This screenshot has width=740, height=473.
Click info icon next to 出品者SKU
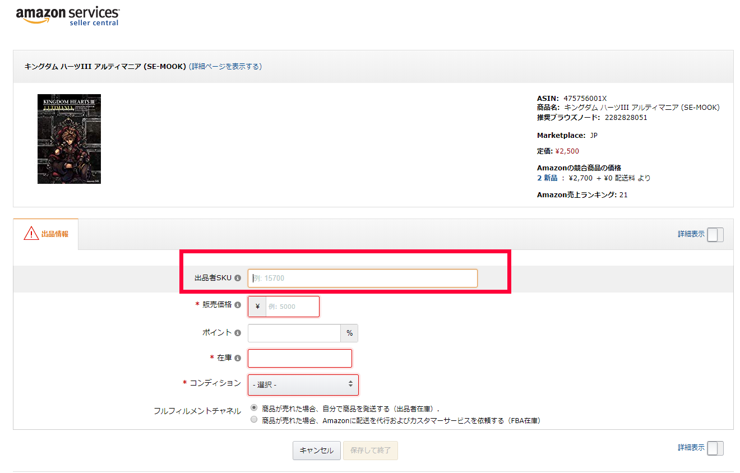click(x=238, y=278)
